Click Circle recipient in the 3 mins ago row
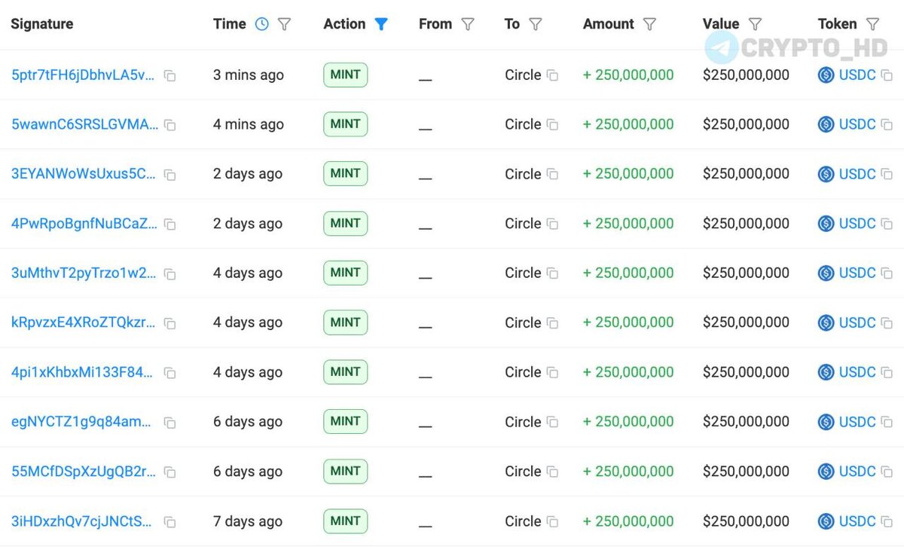 click(x=523, y=75)
